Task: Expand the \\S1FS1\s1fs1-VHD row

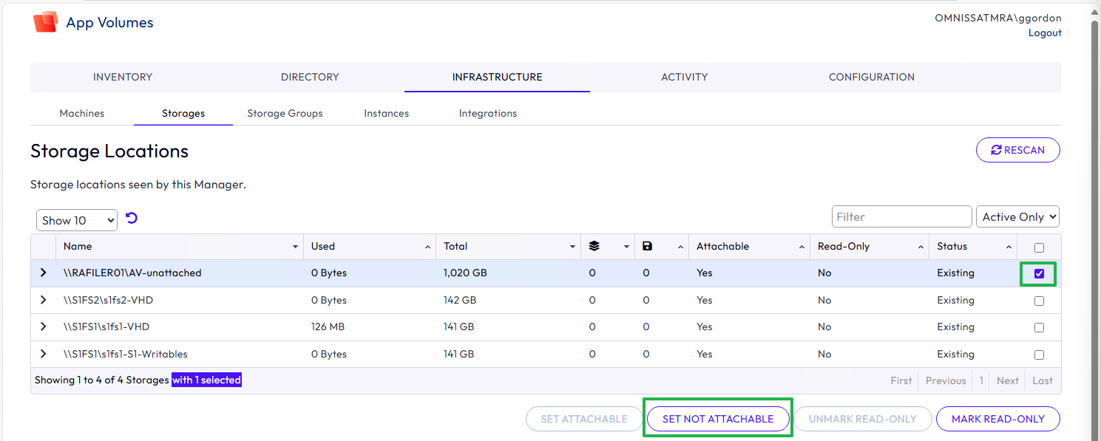Action: [x=44, y=327]
